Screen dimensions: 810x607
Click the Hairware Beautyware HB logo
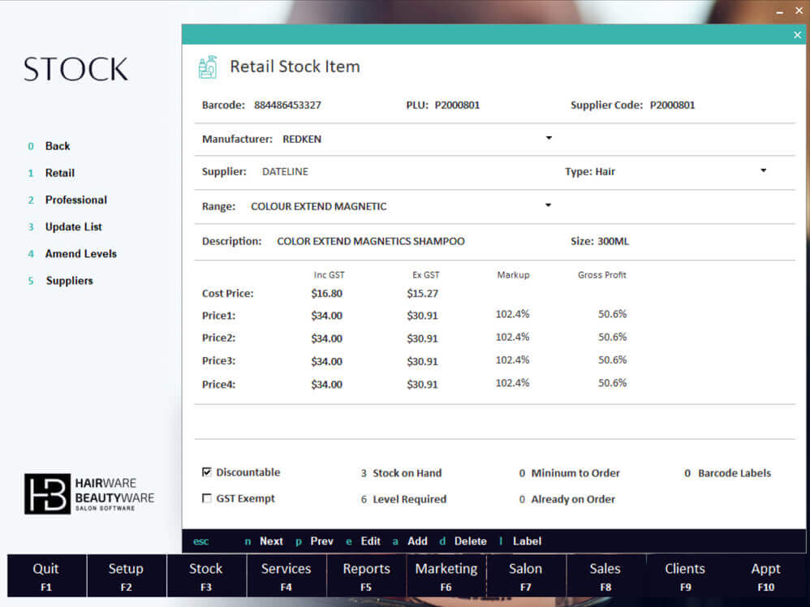[x=47, y=494]
